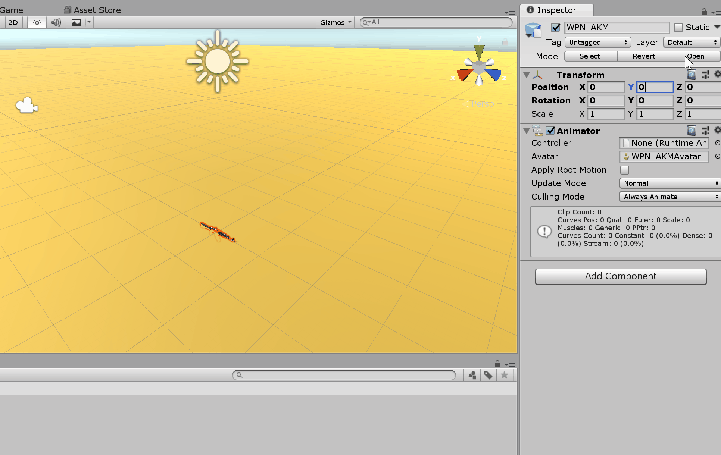
Task: Click the scene view orientation gizmo cube
Action: [x=479, y=68]
